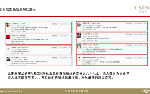Click the broken image placeholder avatar
The image size is (150, 94).
point(8,49)
